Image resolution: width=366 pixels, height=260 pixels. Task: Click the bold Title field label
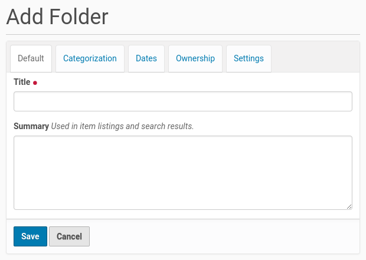[x=22, y=83]
